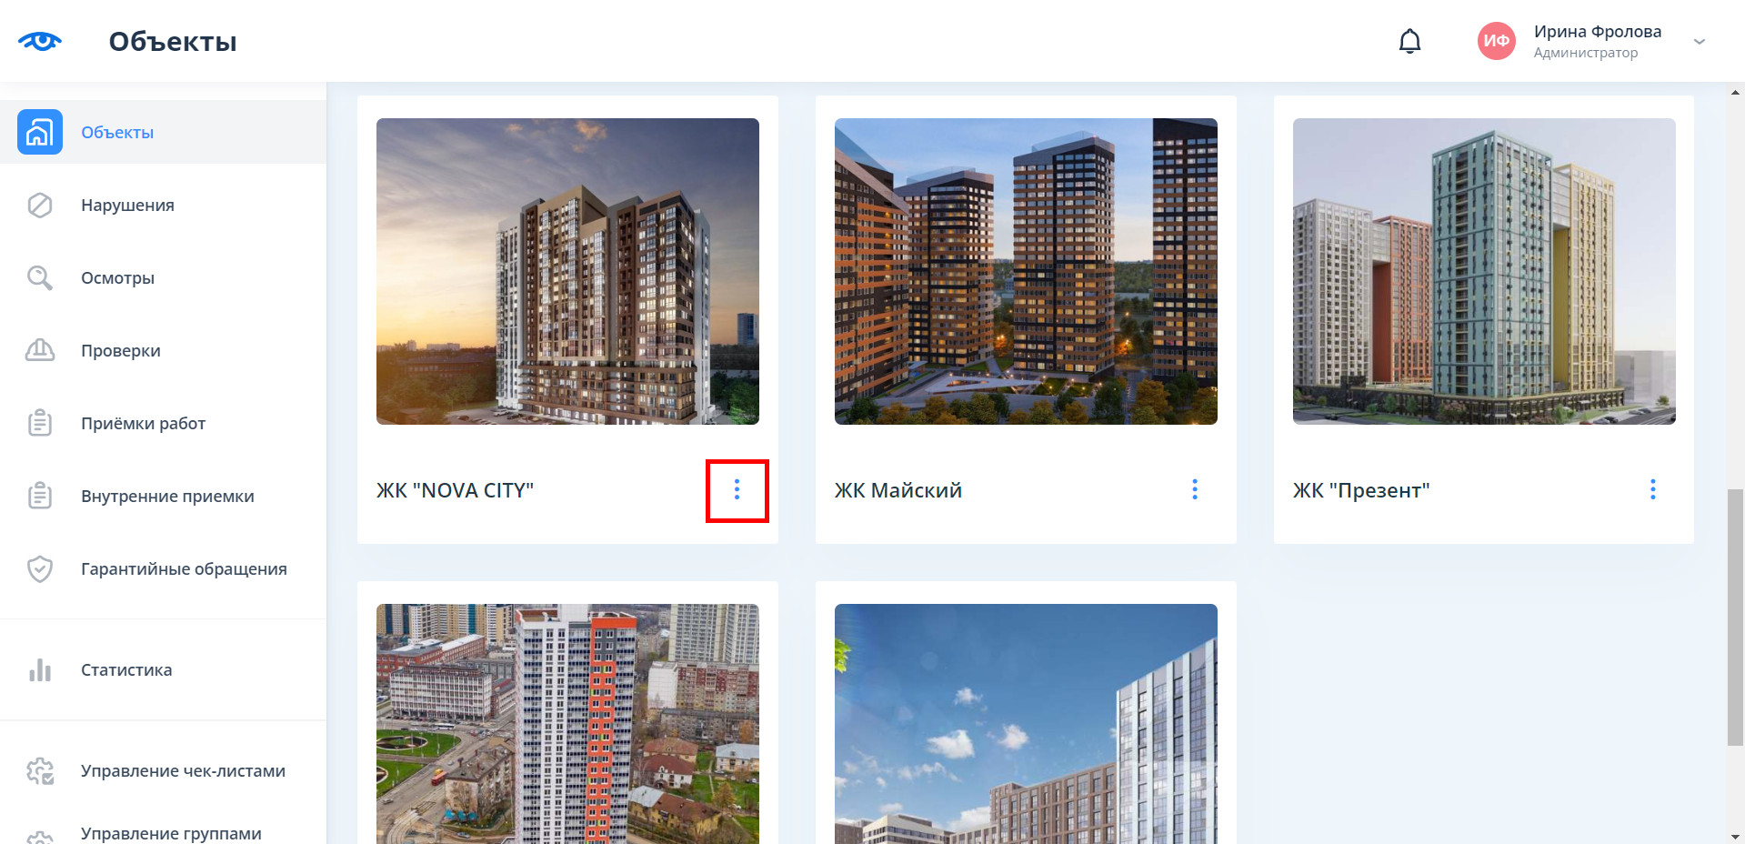Viewport: 1745px width, 844px height.
Task: Click the ЖК Майский title
Action: 898,490
